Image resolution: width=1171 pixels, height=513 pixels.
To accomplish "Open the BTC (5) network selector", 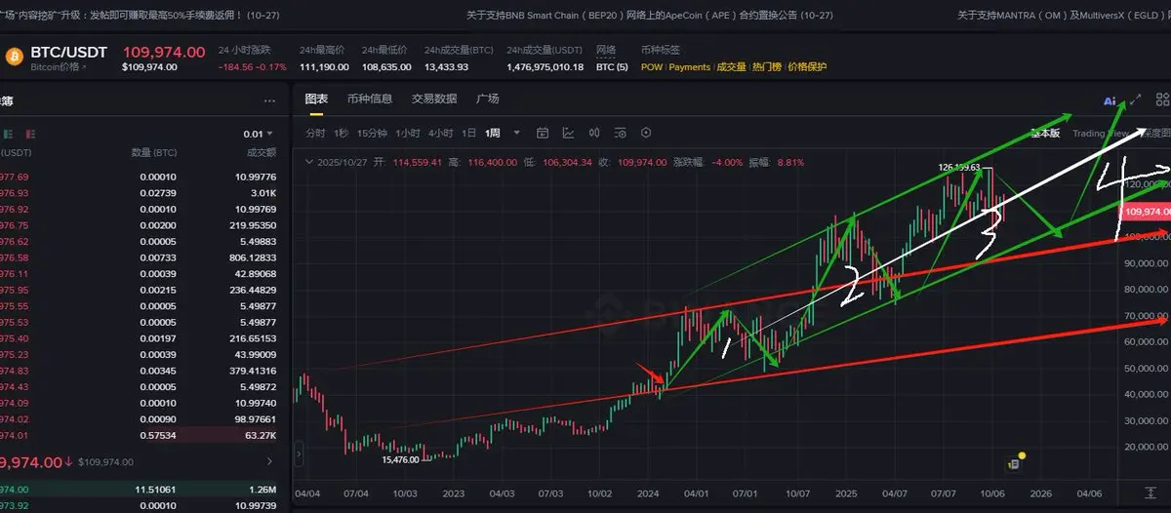I will [x=610, y=66].
